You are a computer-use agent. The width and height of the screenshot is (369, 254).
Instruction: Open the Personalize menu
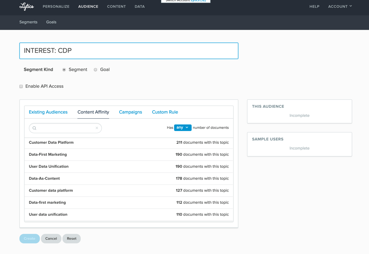56,7
